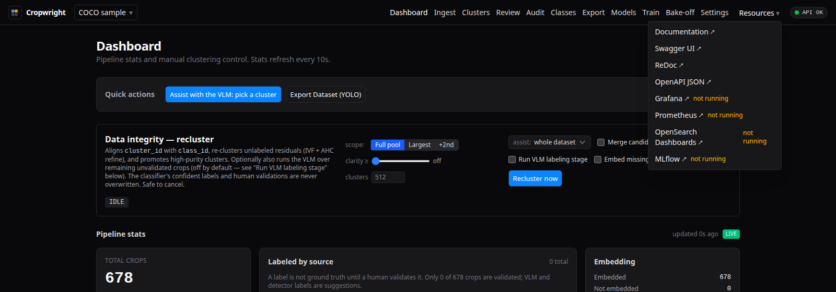Click Assist with the VLM: pick a cluster

coord(223,94)
